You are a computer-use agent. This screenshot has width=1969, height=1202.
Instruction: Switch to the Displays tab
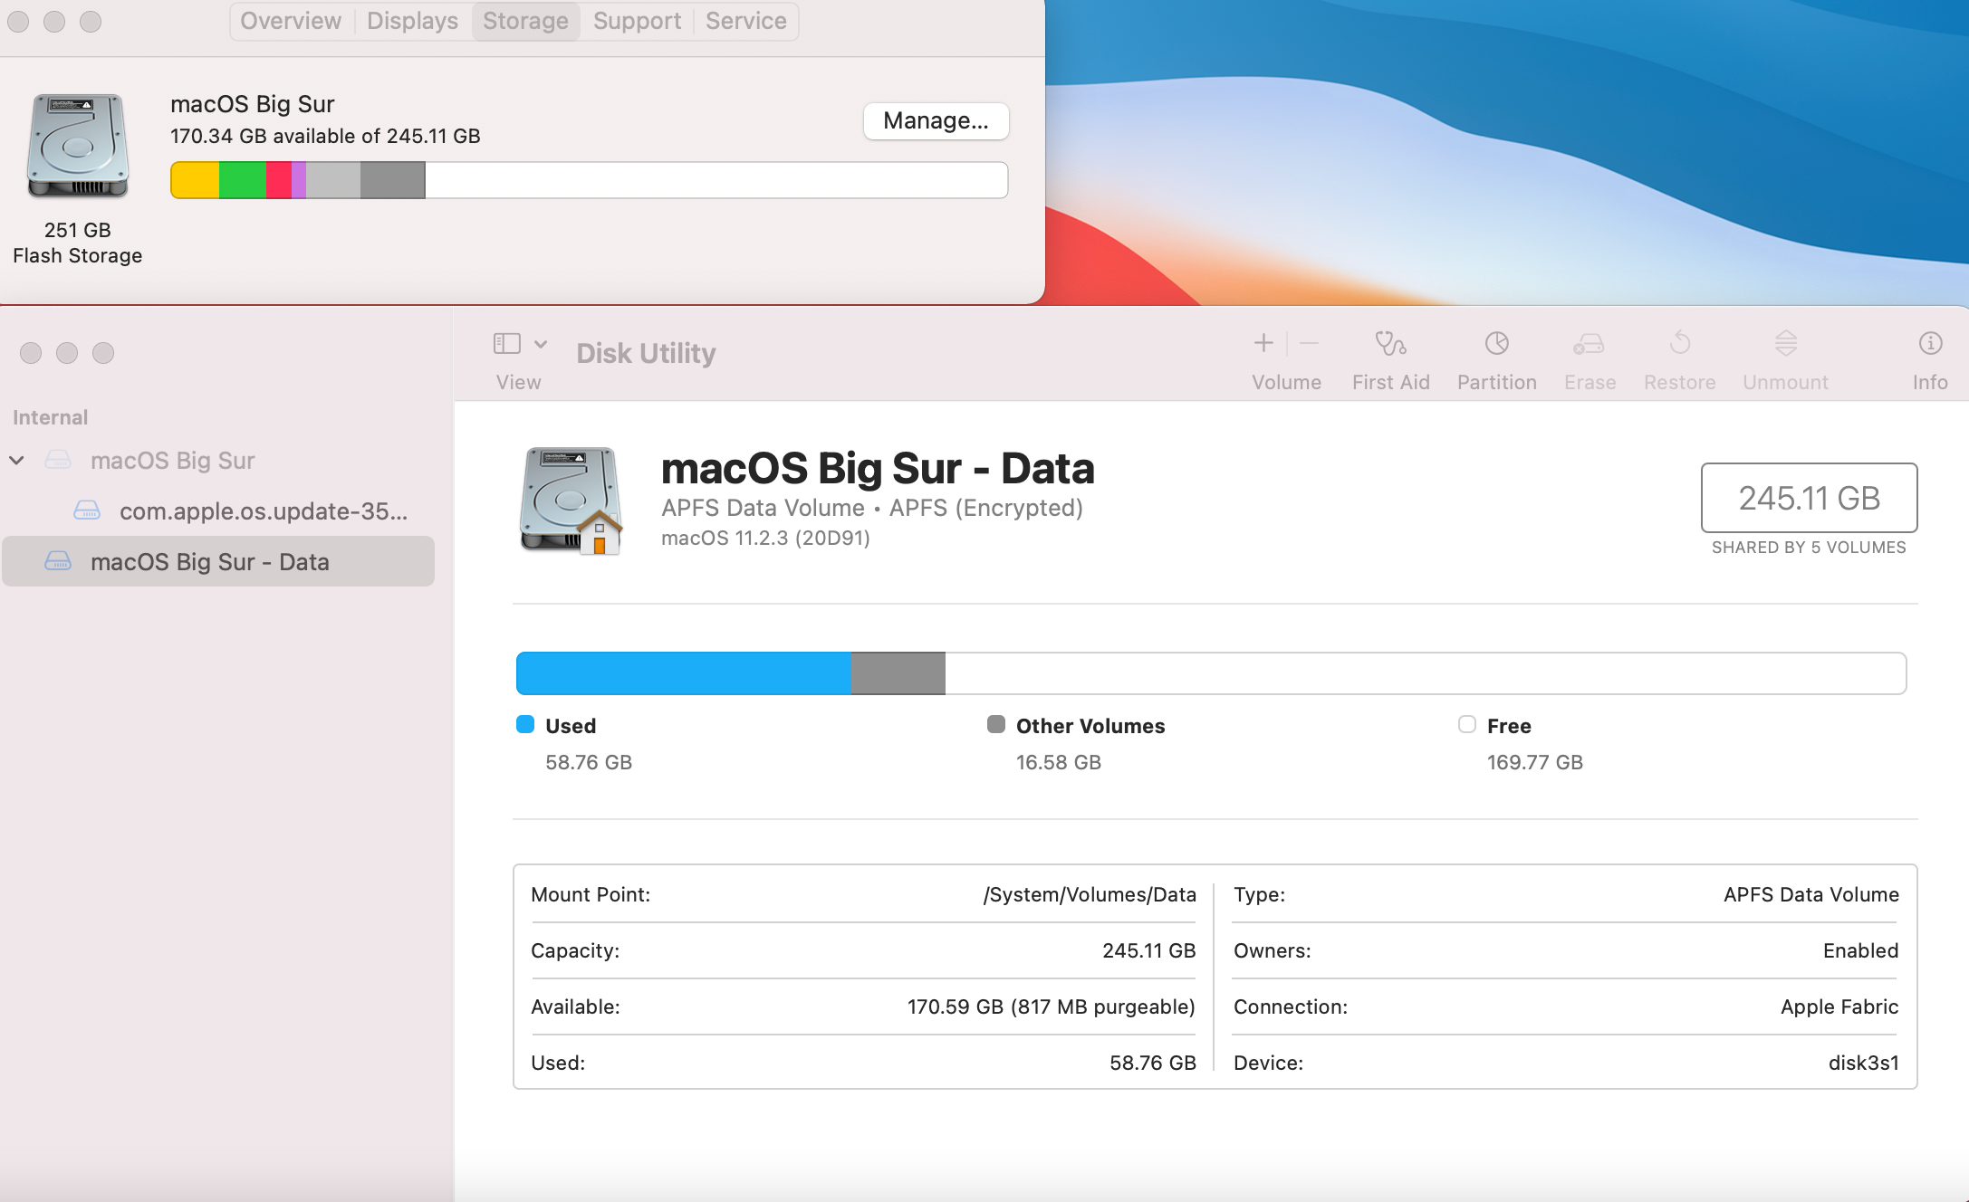click(x=412, y=21)
